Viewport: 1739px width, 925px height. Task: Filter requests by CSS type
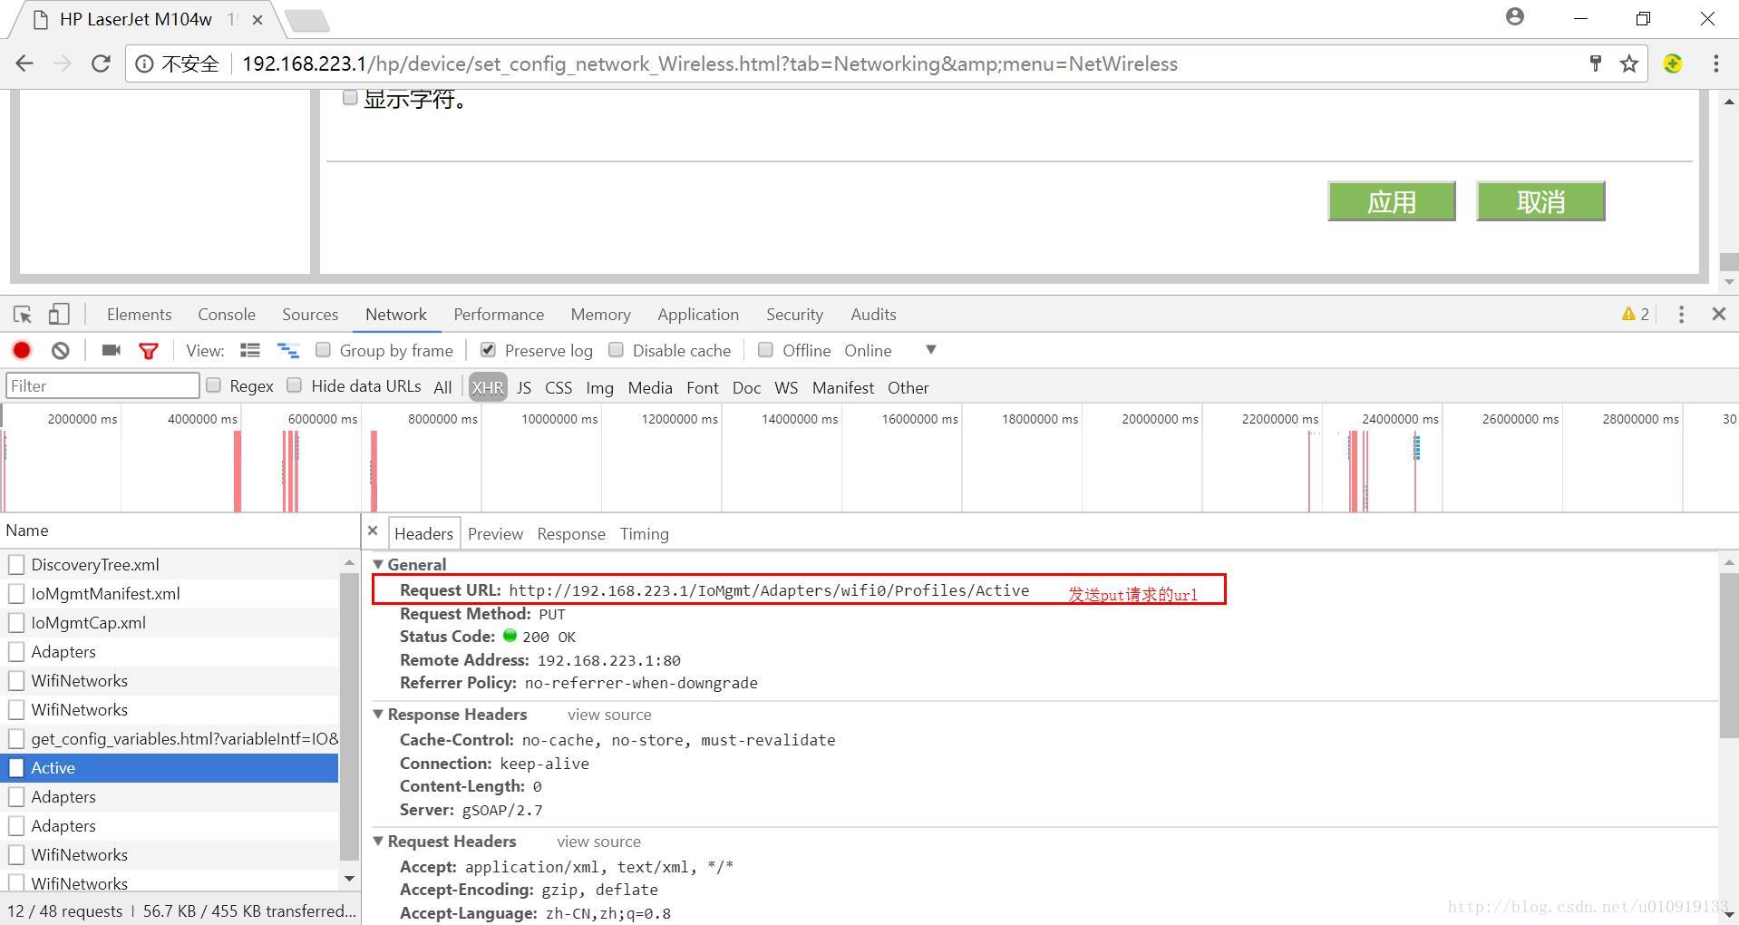(x=559, y=387)
